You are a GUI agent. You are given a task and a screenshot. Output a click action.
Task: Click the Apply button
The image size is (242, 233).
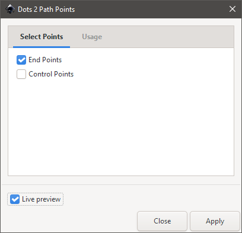[x=215, y=221]
